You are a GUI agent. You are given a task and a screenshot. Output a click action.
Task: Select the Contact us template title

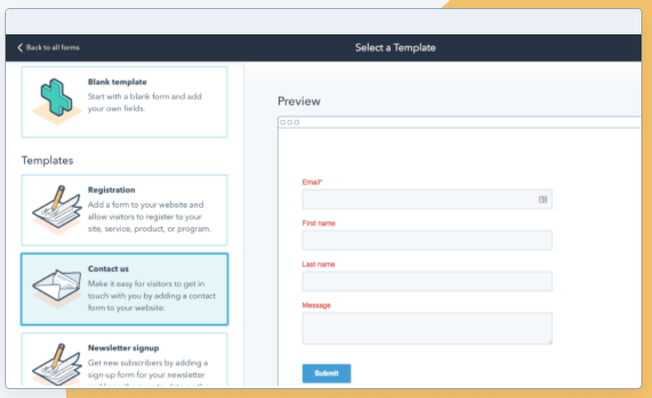[x=108, y=268]
